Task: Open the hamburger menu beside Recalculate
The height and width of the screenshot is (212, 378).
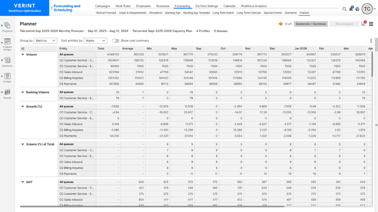Action: click(371, 24)
